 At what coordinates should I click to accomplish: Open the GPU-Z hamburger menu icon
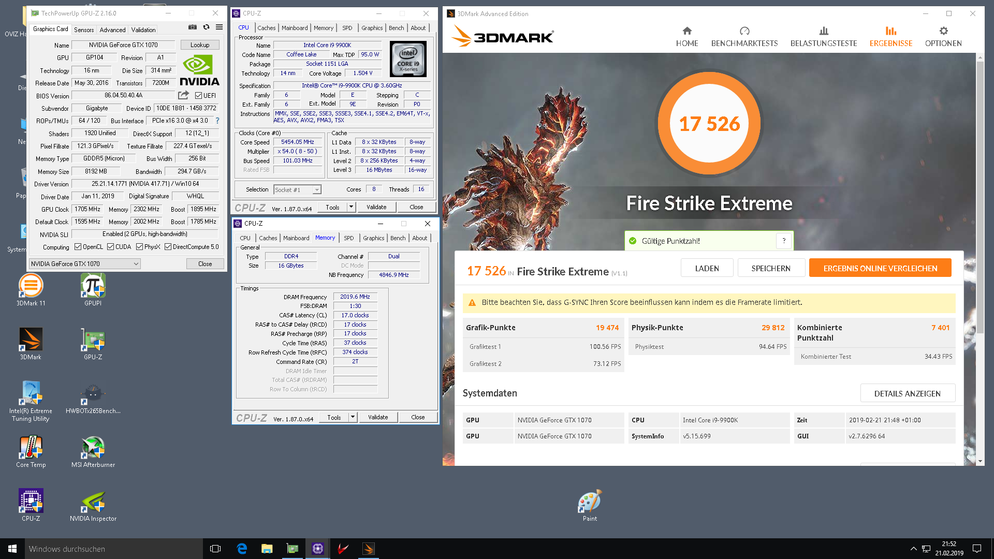click(x=220, y=27)
